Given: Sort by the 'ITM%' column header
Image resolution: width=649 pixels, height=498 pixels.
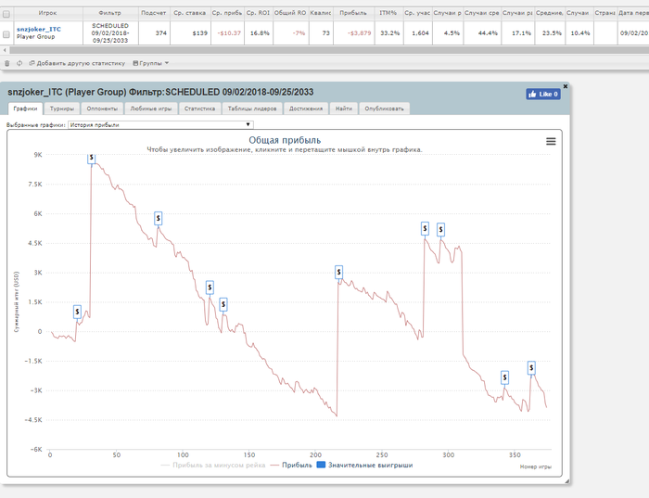Looking at the screenshot, I should coord(388,13).
